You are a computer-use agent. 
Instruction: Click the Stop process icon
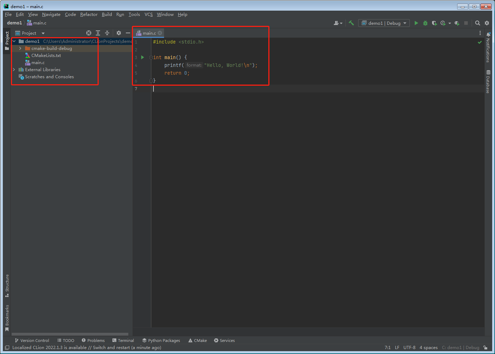pyautogui.click(x=466, y=23)
